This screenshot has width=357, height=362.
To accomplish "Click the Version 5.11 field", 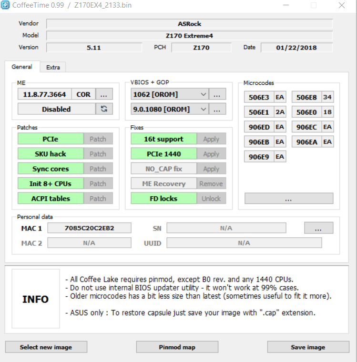I will click(x=94, y=48).
